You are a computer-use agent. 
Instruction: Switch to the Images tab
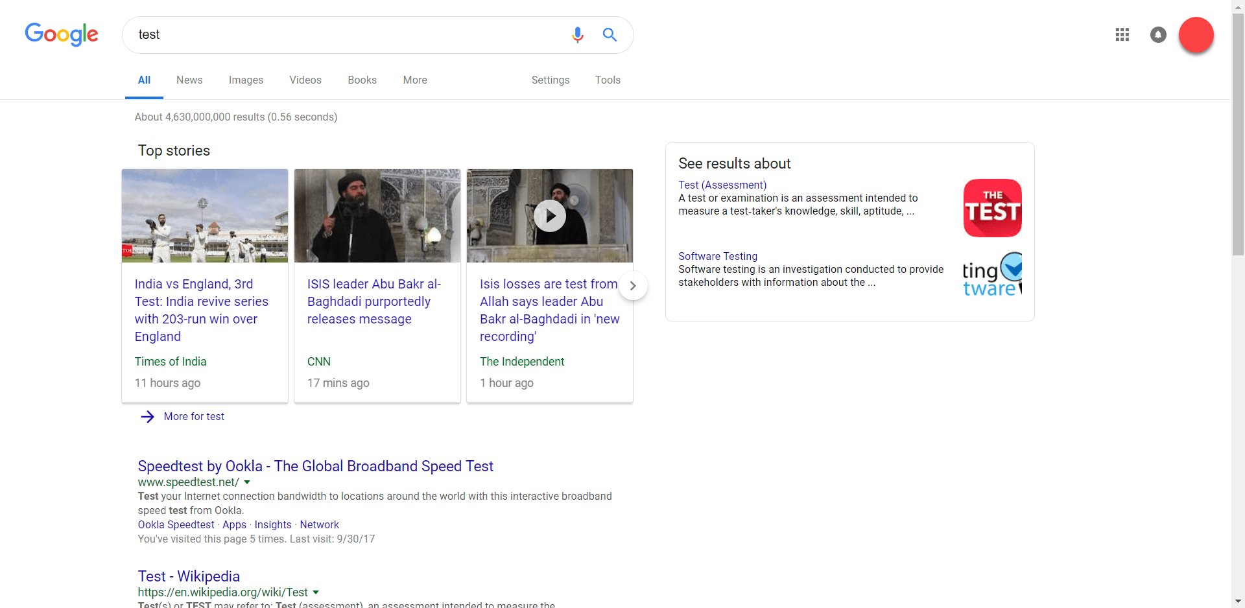pyautogui.click(x=246, y=80)
